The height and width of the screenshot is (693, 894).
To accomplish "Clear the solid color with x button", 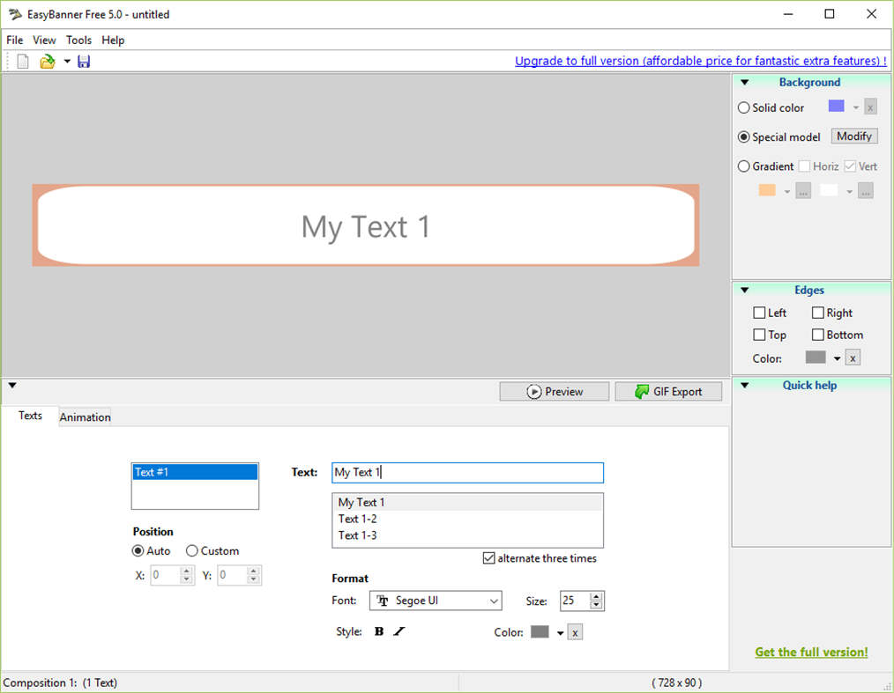I will 870,107.
